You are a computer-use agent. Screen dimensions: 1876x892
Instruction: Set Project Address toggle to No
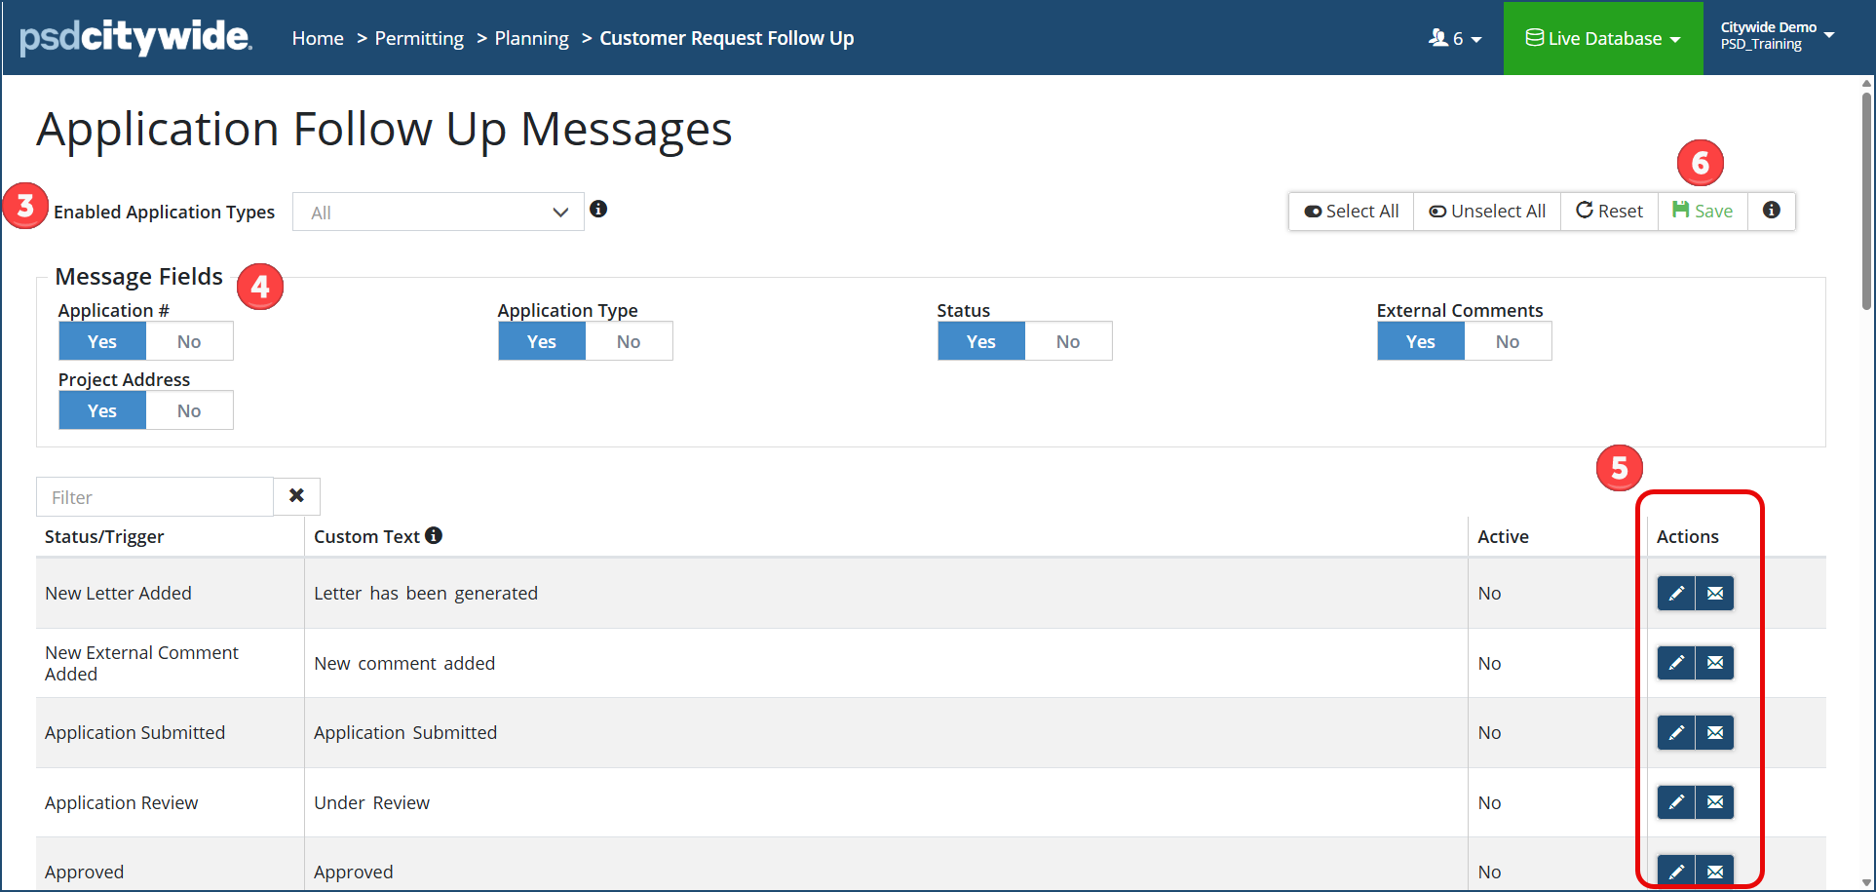point(189,410)
